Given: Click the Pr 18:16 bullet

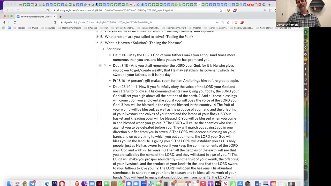Looking at the screenshot, I should 110,81.
